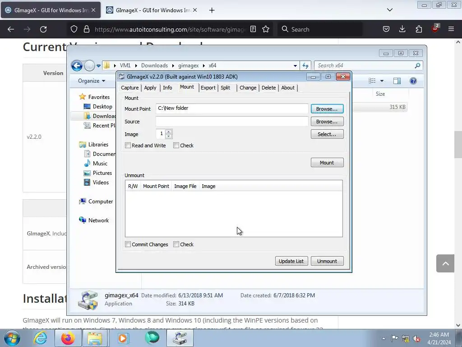
Task: Close the first GImageX browser tab
Action: click(x=93, y=10)
